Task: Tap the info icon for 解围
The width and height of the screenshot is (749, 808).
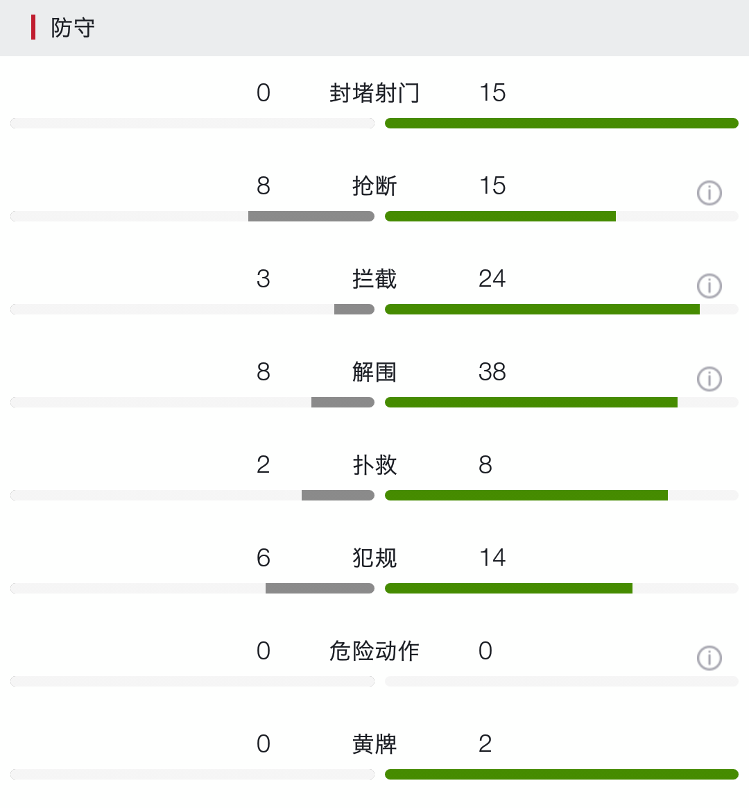Action: click(709, 379)
